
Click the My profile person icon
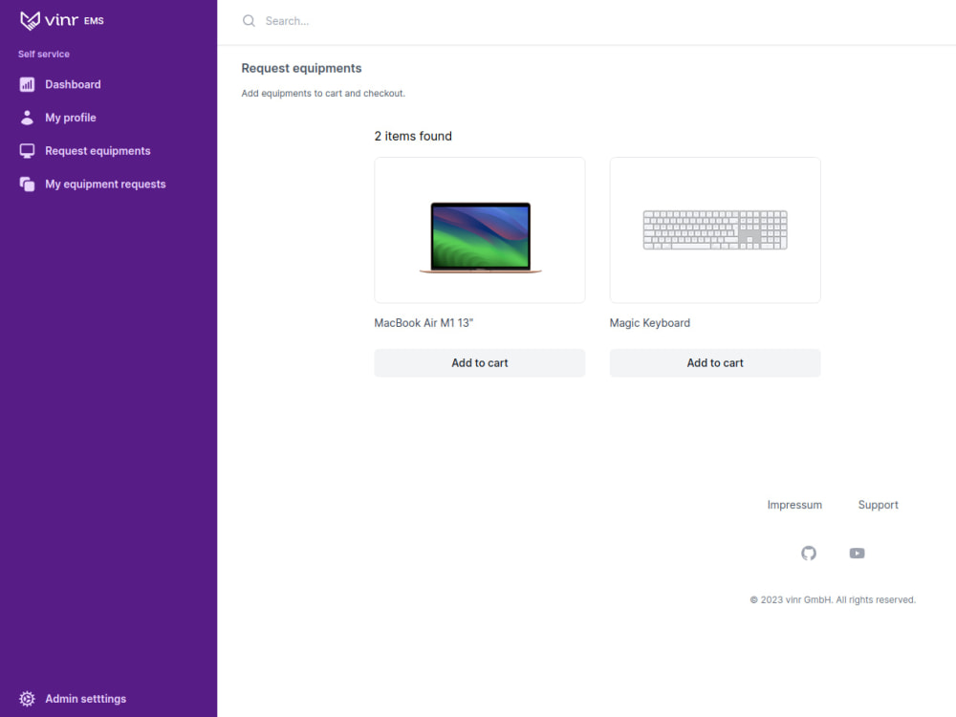pos(27,118)
